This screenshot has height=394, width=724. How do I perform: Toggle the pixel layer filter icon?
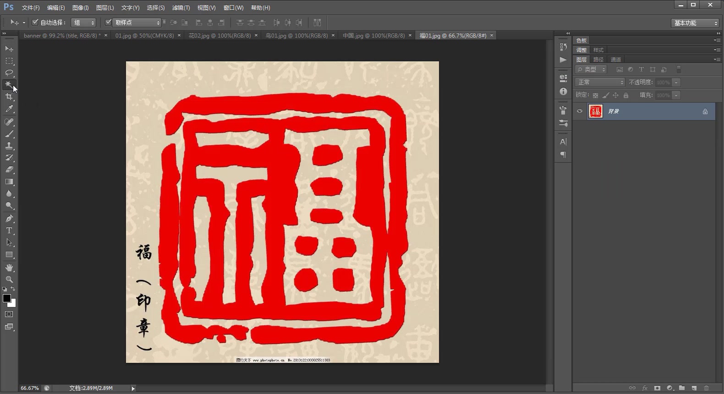[620, 70]
